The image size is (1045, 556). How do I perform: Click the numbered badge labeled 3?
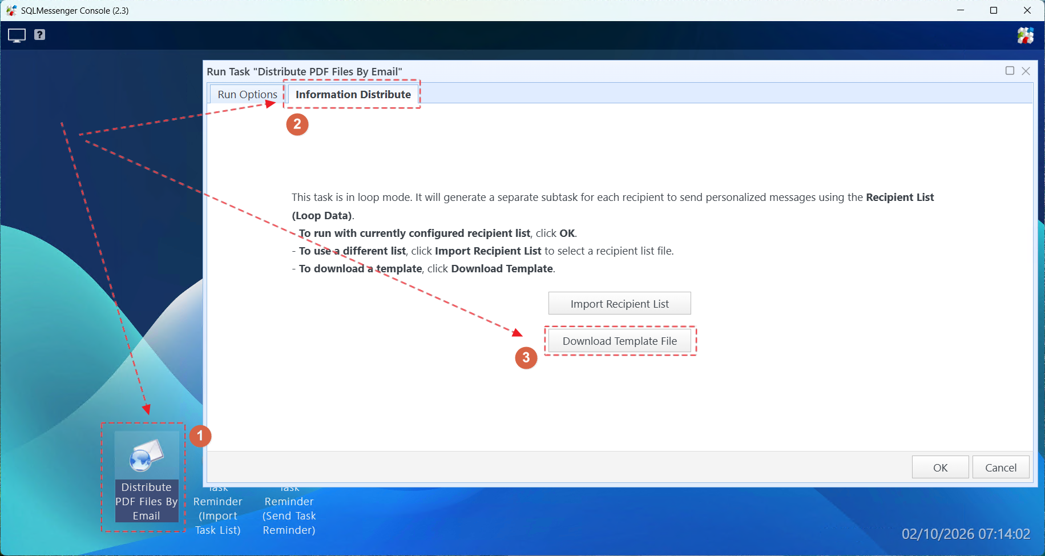point(526,358)
